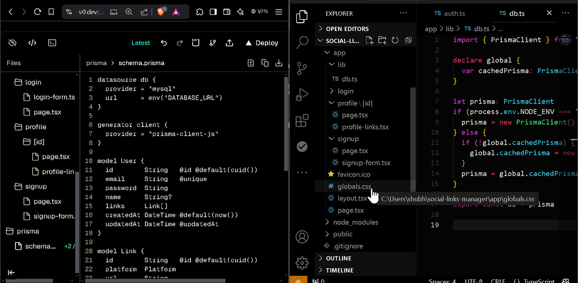578x283 pixels.
Task: Open Explorer more actions ellipsis
Action: pos(403,13)
